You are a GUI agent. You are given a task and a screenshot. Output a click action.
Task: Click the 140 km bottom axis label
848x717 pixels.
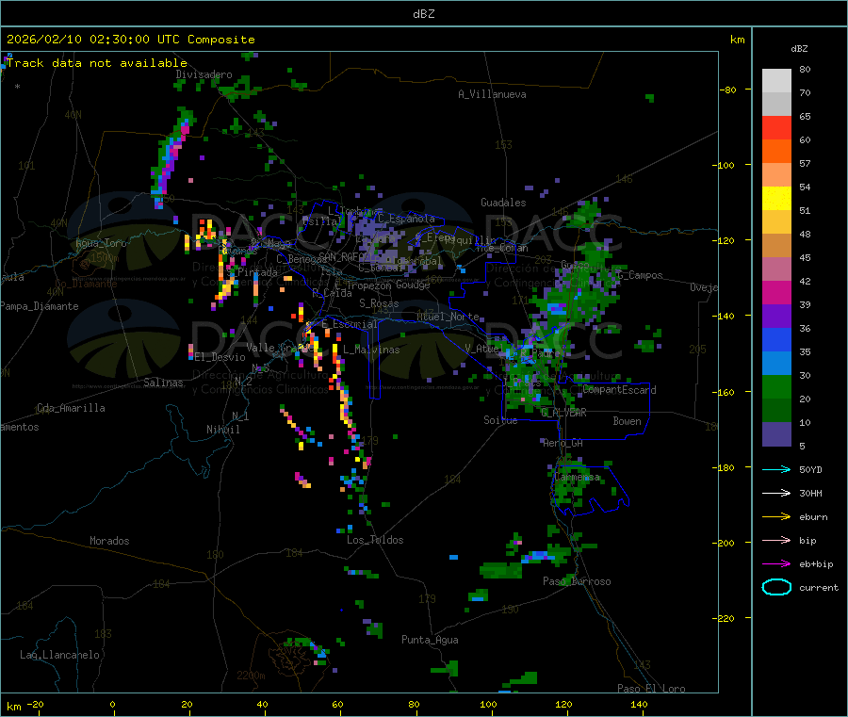point(639,704)
